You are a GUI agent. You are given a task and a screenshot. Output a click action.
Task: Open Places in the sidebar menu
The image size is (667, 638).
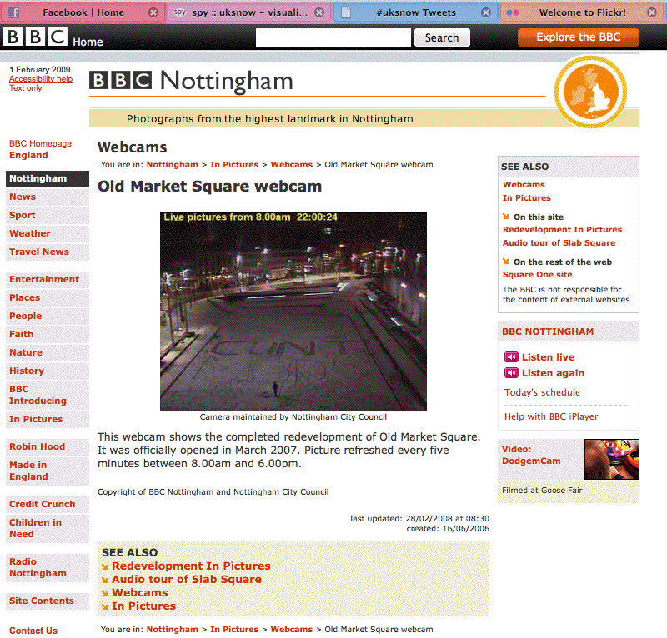(48, 297)
